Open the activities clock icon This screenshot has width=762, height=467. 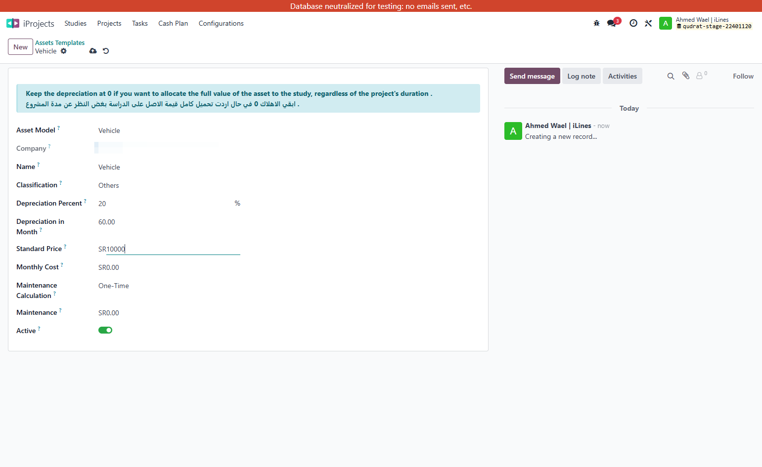[x=633, y=23]
